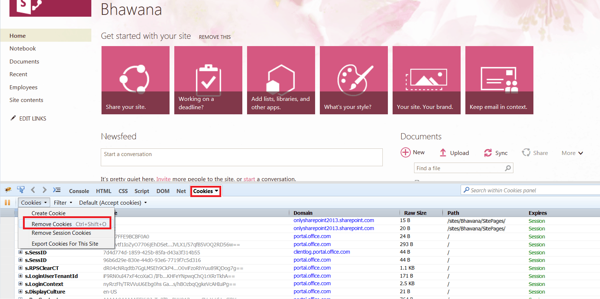Go back with Firebug left arrow
This screenshot has height=299, width=600.
tap(33, 190)
